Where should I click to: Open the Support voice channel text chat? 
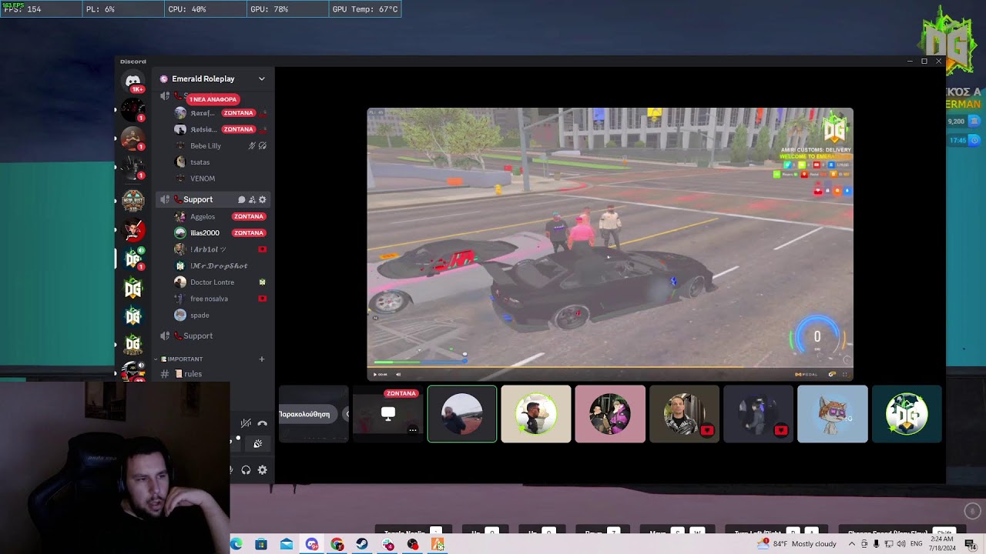241,200
